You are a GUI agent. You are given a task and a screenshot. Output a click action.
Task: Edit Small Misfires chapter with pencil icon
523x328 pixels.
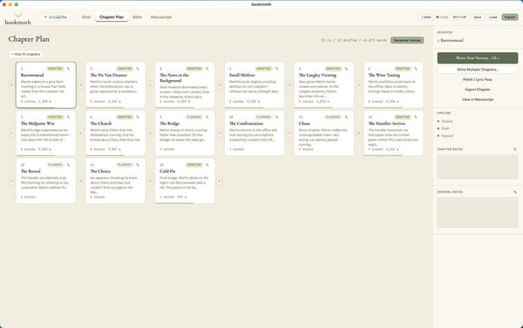click(x=276, y=69)
